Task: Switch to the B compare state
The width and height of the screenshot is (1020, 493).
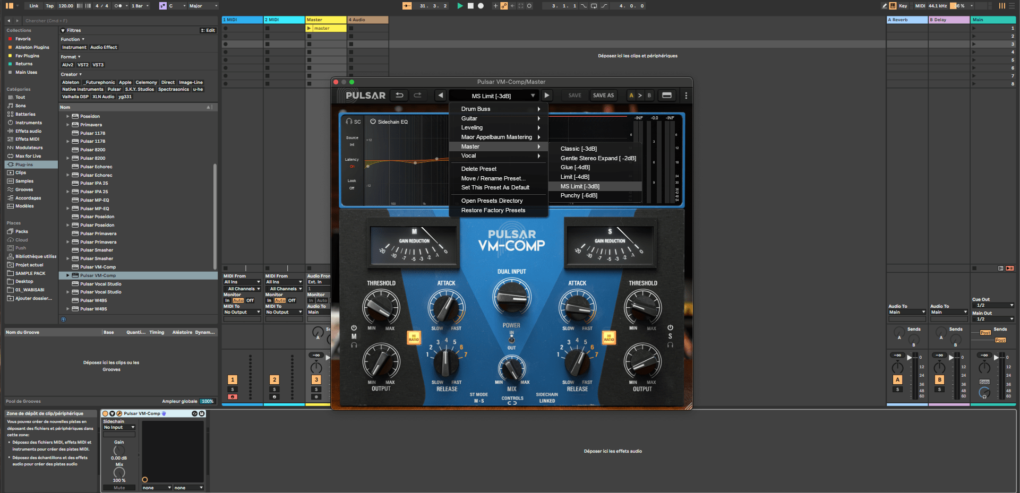Action: click(x=649, y=96)
